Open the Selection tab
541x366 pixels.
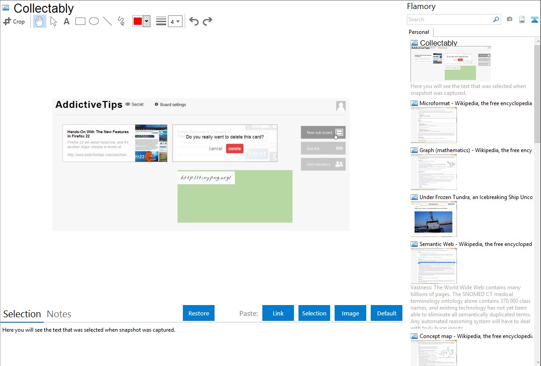[x=22, y=314]
